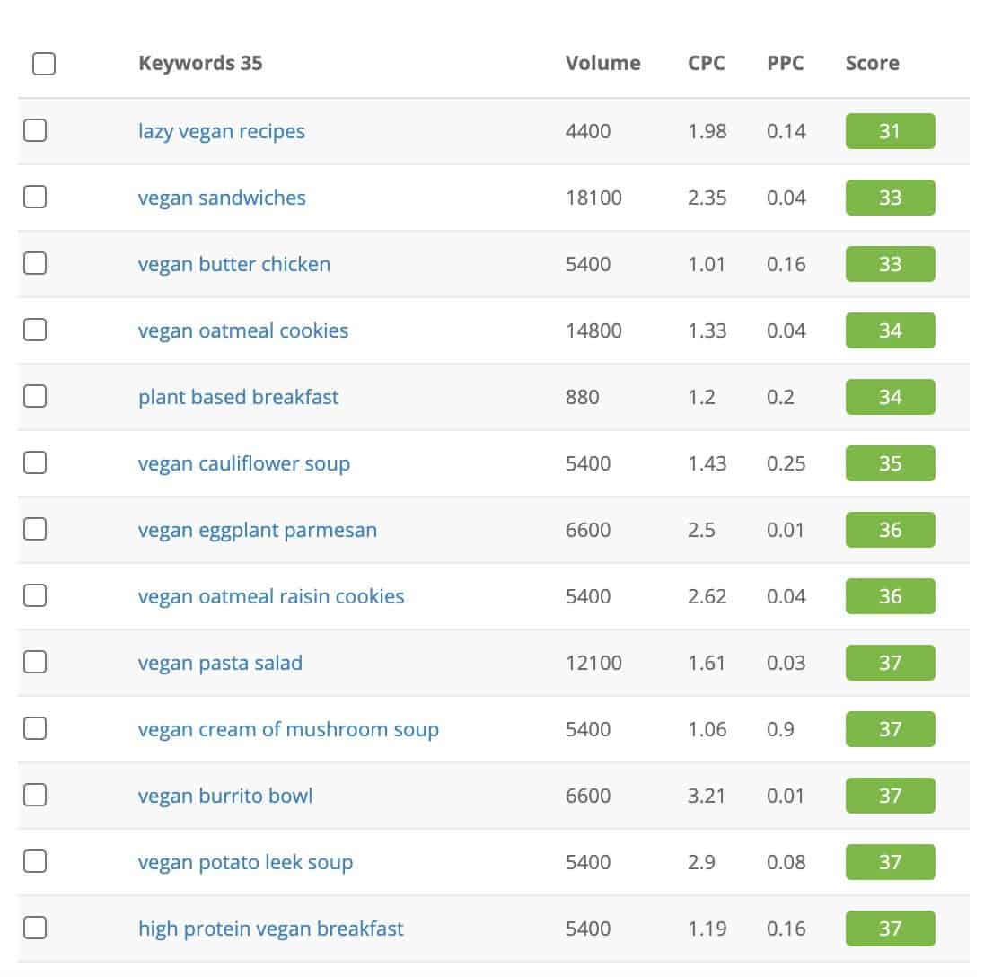993x977 pixels.
Task: Select the checkbox for vegan sandwiches
Action: tap(34, 198)
